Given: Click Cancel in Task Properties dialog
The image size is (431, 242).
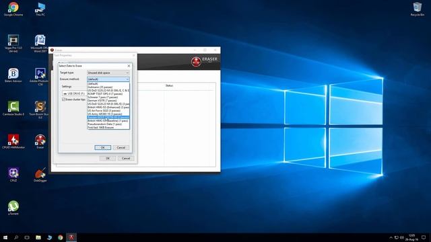Looking at the screenshot, I should 126,159.
